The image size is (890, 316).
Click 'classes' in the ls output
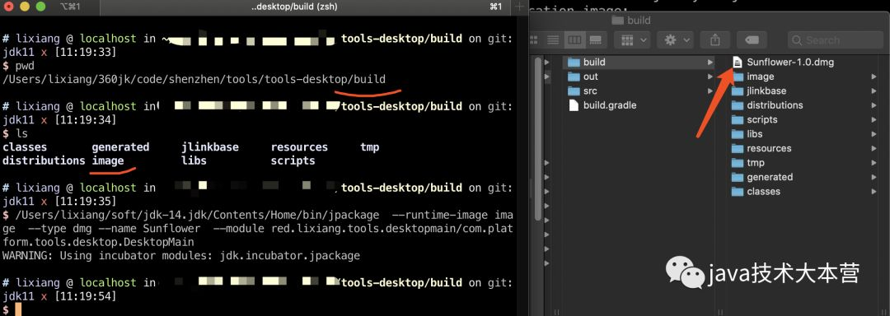[26, 147]
